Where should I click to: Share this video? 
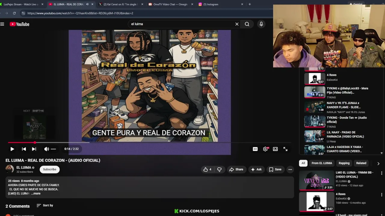[x=236, y=169]
